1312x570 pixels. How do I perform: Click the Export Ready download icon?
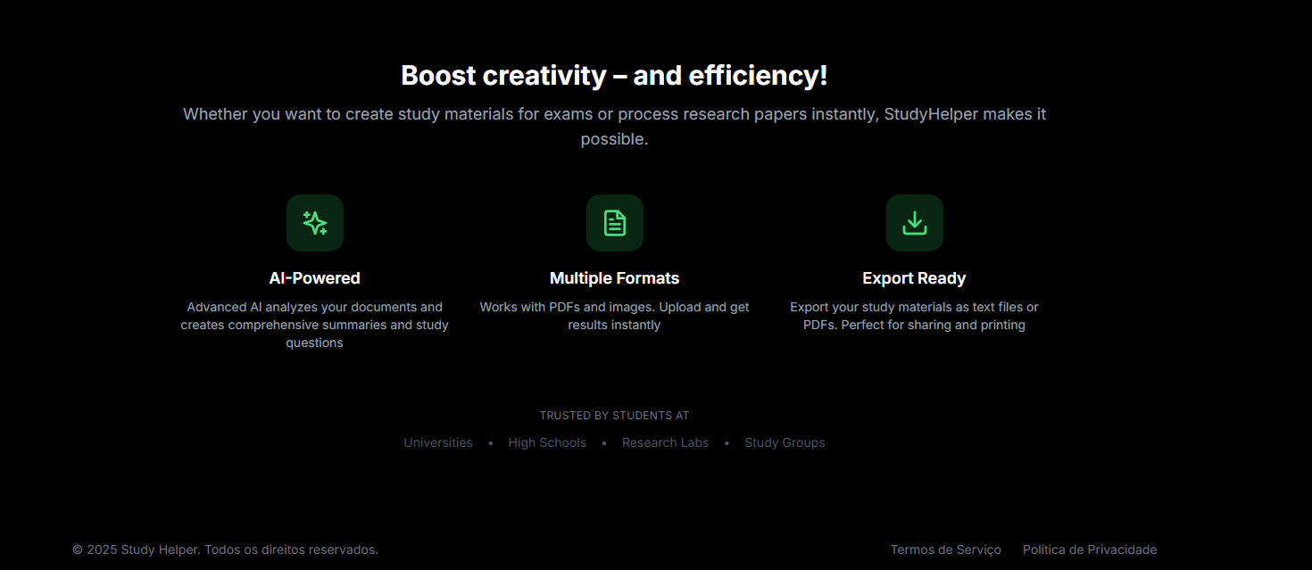[915, 223]
